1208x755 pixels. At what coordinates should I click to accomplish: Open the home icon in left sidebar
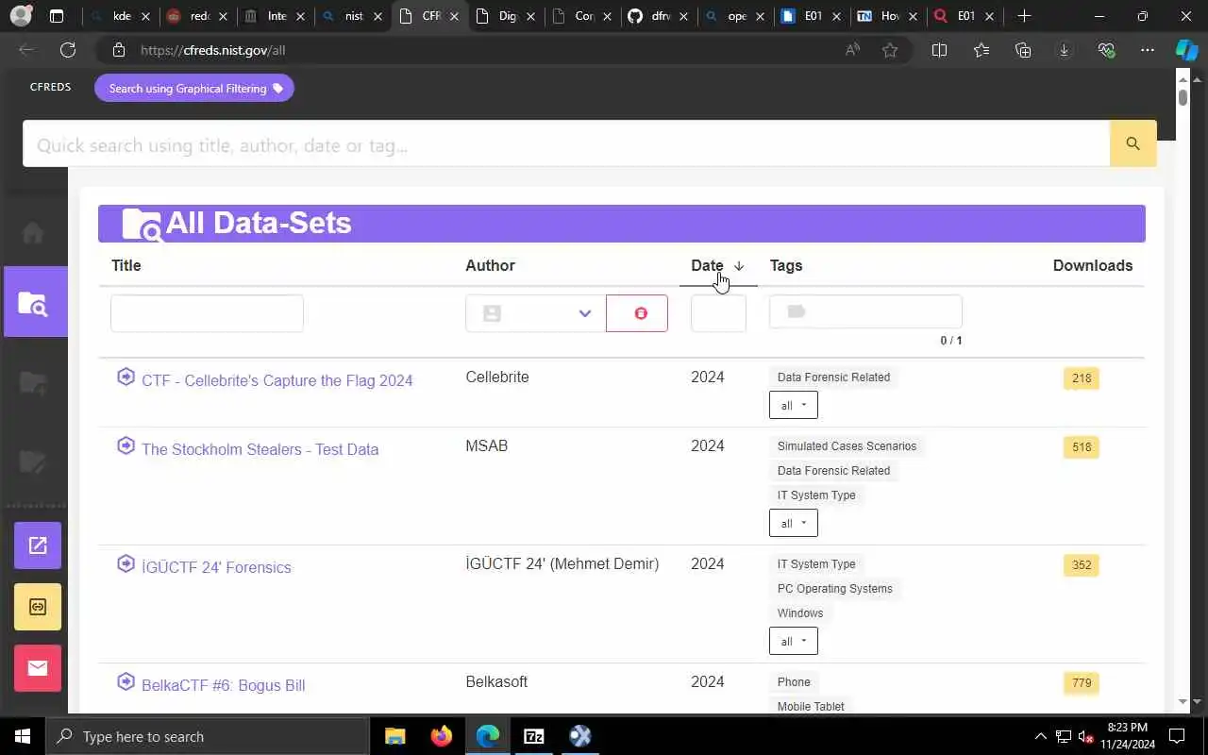(x=33, y=232)
